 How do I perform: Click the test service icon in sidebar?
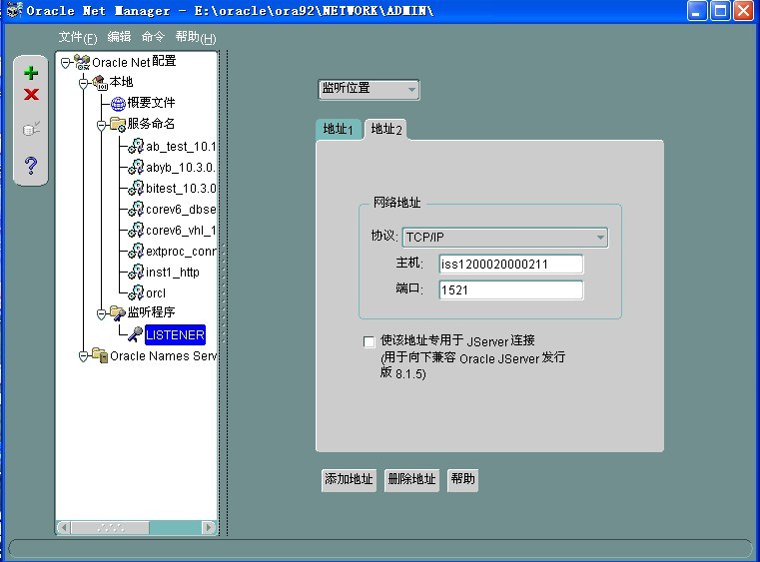(31, 130)
